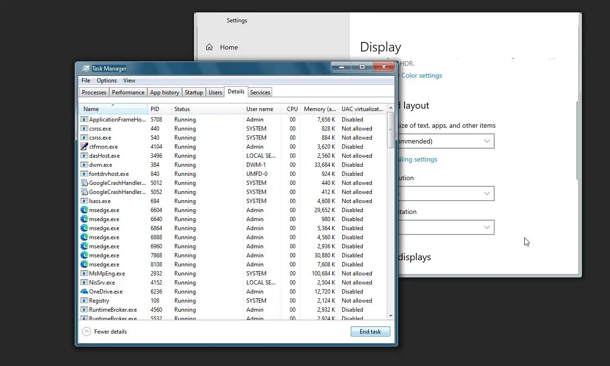Image resolution: width=610 pixels, height=366 pixels.
Task: Open the File menu
Action: point(86,81)
